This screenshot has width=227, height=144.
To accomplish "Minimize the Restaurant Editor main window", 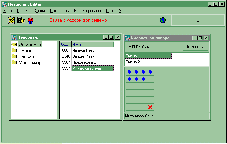I will (x=211, y=4).
